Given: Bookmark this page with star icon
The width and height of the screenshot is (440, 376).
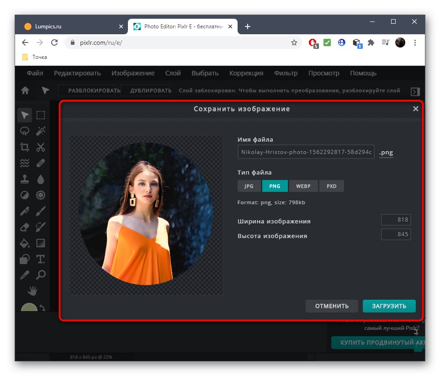Looking at the screenshot, I should point(294,42).
